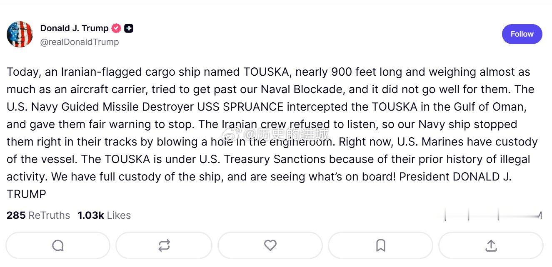Follow the realDonaldTrump account
This screenshot has height=267, width=552.
point(522,34)
